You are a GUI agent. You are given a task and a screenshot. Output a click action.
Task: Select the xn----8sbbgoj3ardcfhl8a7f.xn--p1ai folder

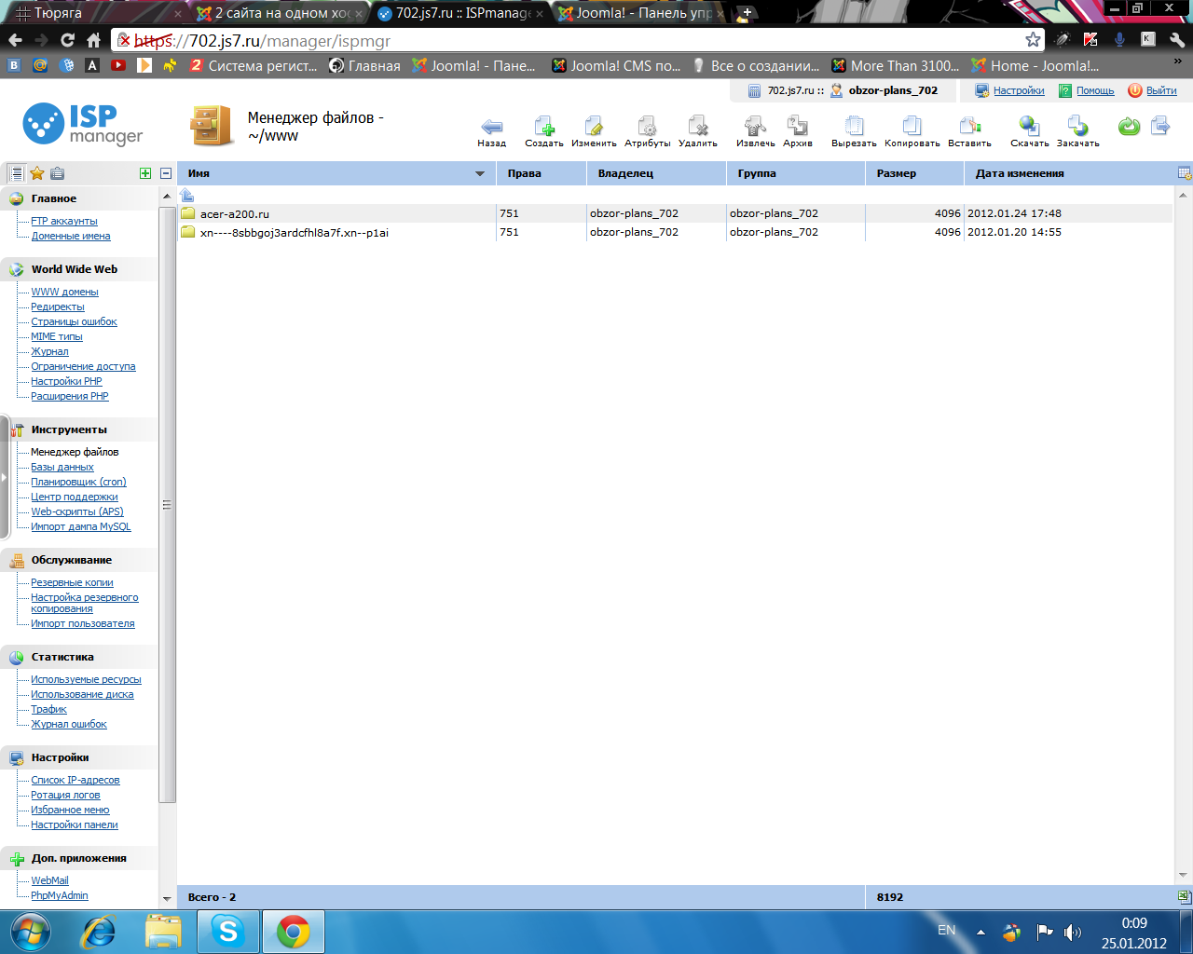(x=675, y=232)
